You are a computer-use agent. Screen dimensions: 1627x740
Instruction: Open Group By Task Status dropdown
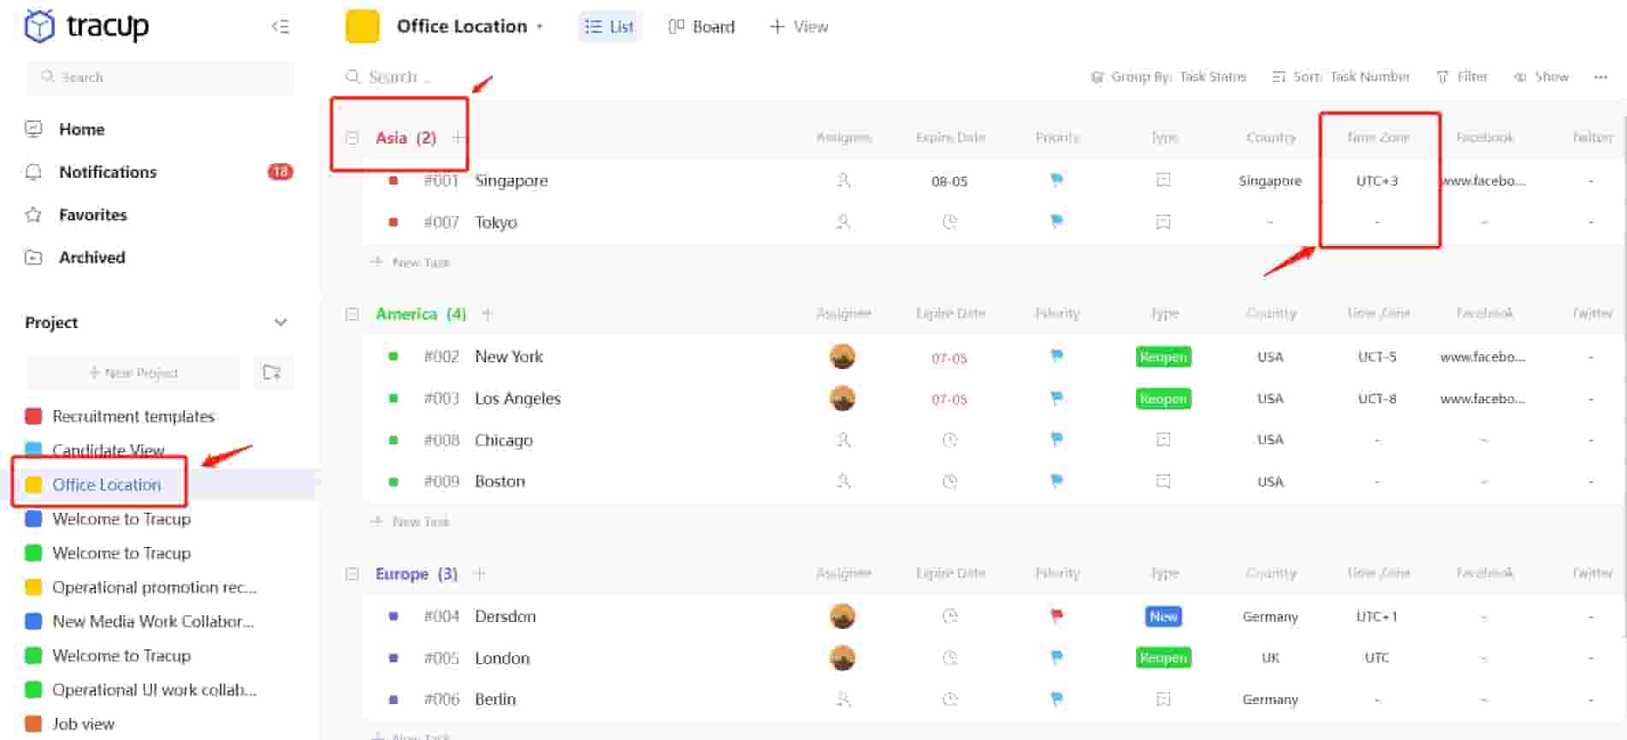pos(1168,77)
